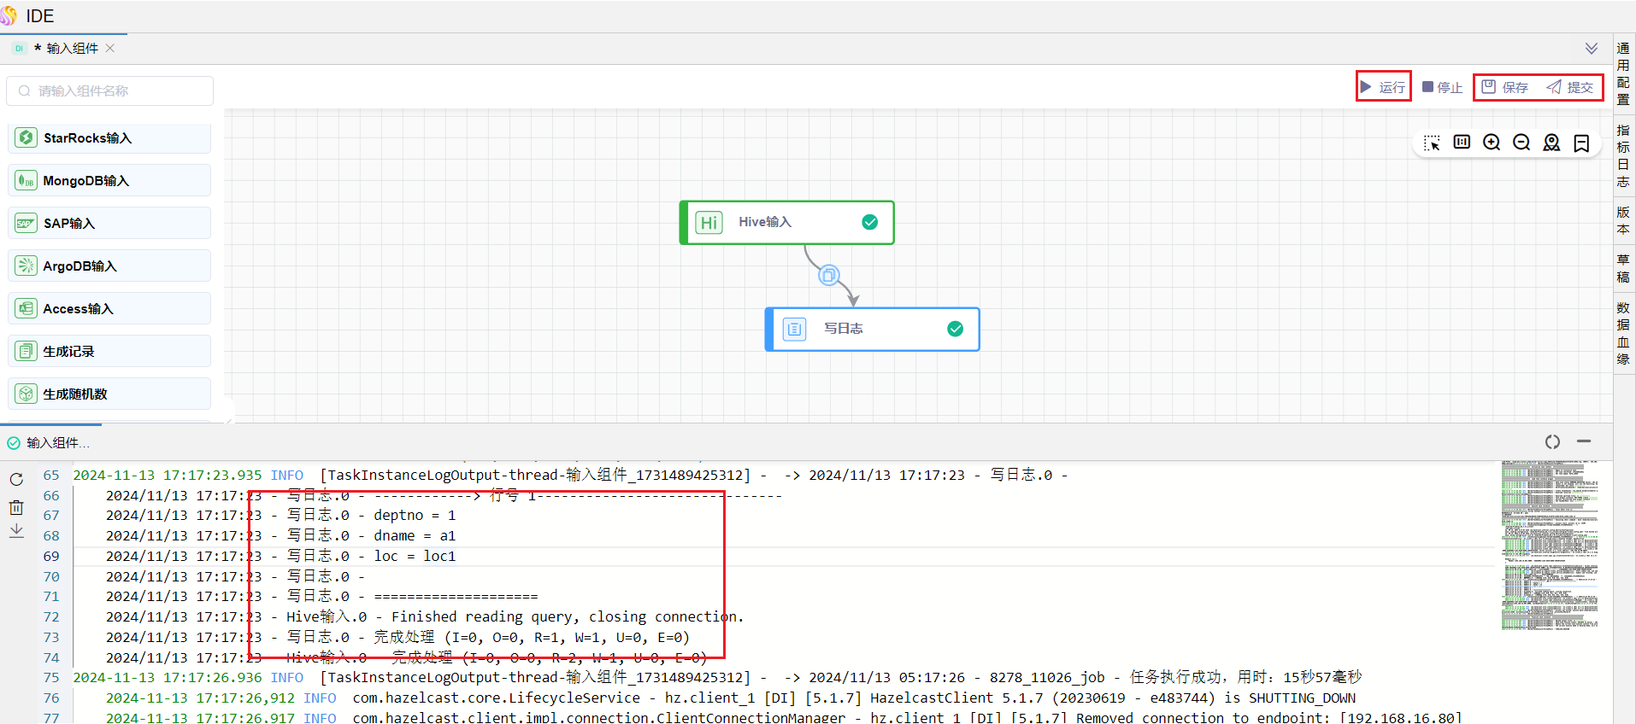Stop execution with 停止 button

pyautogui.click(x=1442, y=87)
